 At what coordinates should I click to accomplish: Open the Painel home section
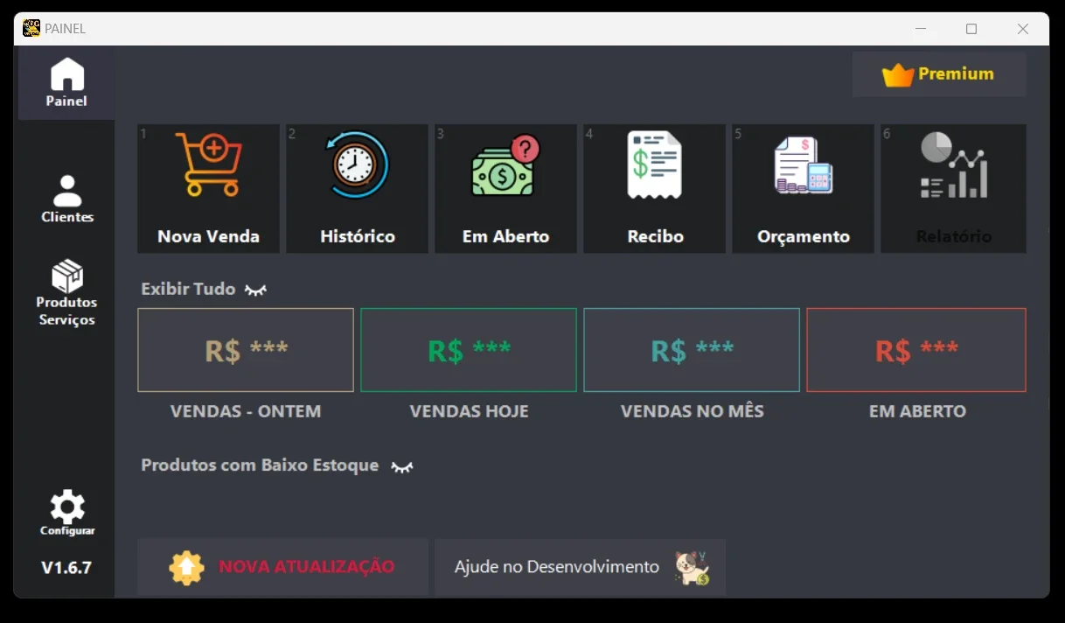click(x=66, y=83)
